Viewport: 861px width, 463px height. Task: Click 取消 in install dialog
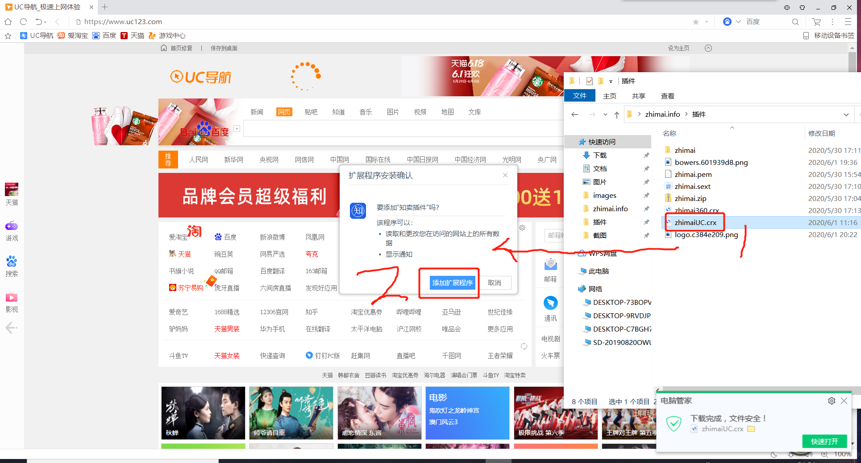point(495,283)
